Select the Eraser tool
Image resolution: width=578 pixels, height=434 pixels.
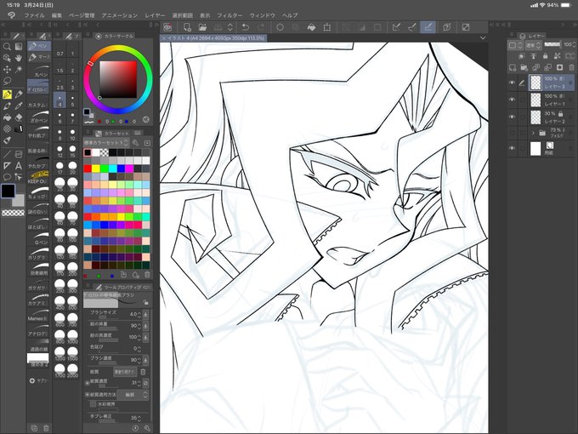click(19, 117)
